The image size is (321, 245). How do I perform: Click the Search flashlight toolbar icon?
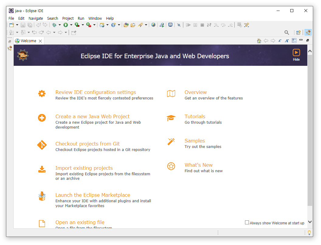point(140,25)
